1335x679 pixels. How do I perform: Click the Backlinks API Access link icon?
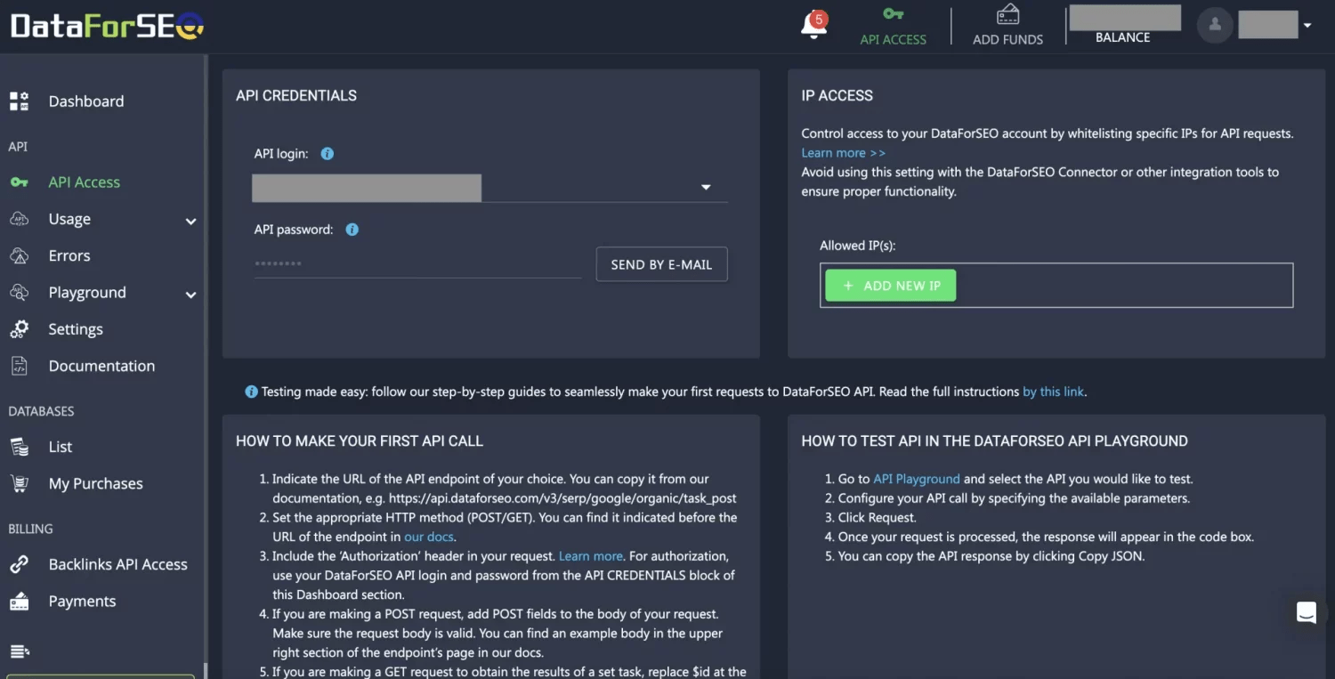(x=19, y=564)
